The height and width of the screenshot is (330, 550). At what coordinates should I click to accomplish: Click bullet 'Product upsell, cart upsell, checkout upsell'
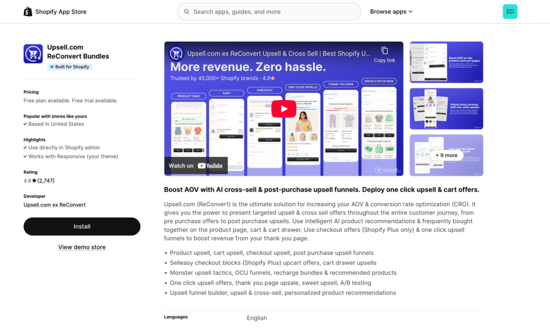tap(271, 253)
